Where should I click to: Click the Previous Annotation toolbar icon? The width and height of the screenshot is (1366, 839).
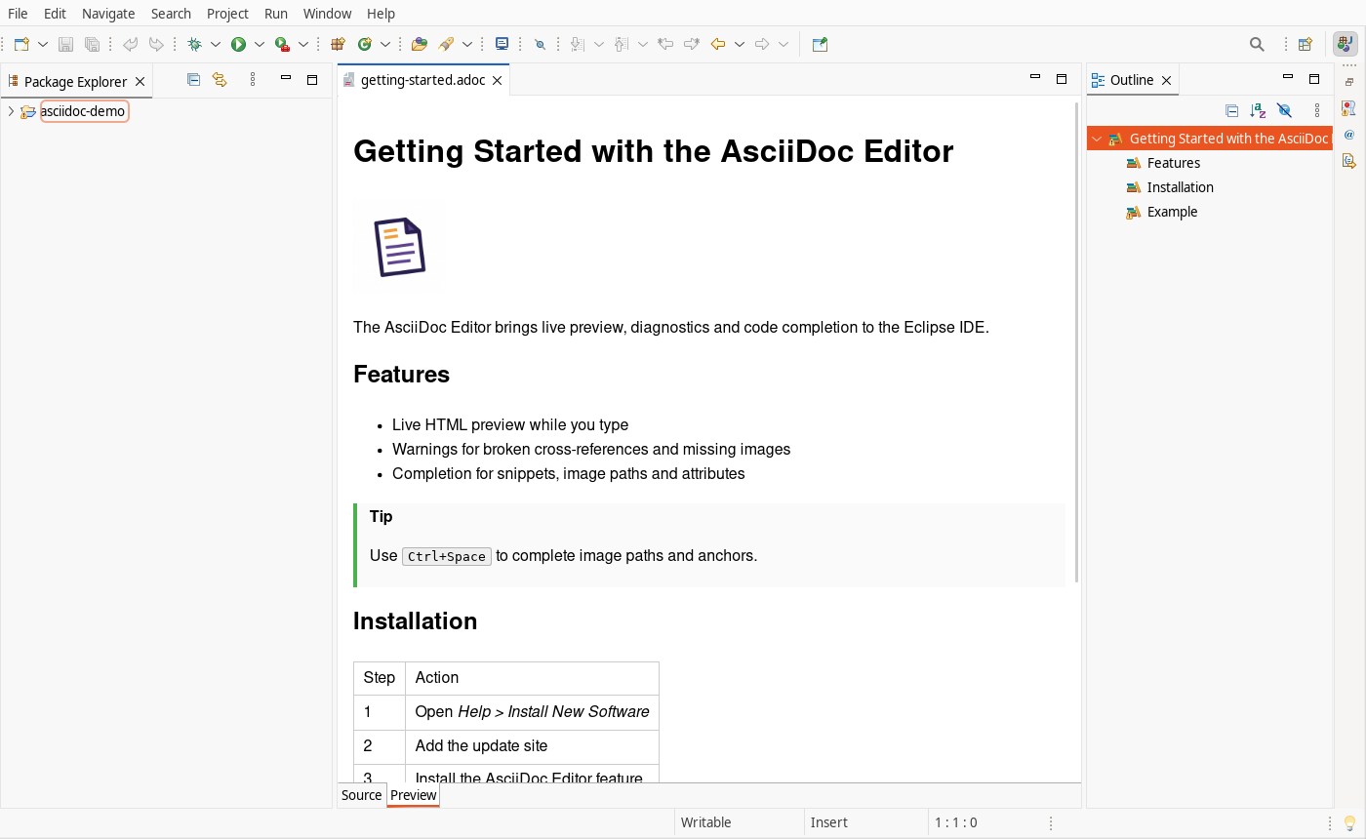[622, 44]
